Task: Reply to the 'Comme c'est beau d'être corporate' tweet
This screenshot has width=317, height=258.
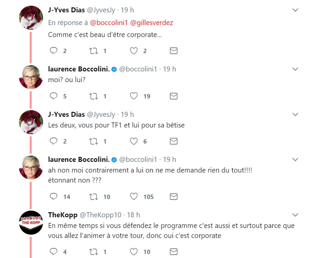Action: [x=54, y=51]
